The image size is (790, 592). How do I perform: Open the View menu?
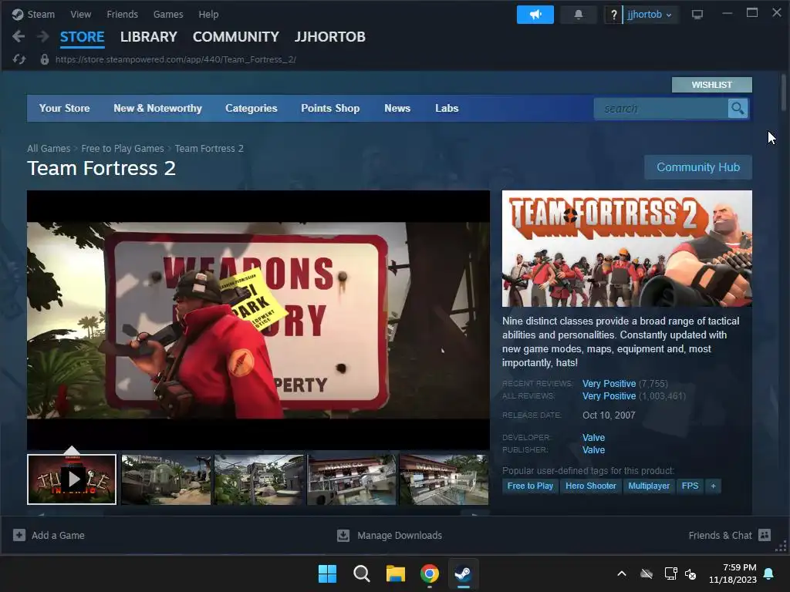point(80,15)
